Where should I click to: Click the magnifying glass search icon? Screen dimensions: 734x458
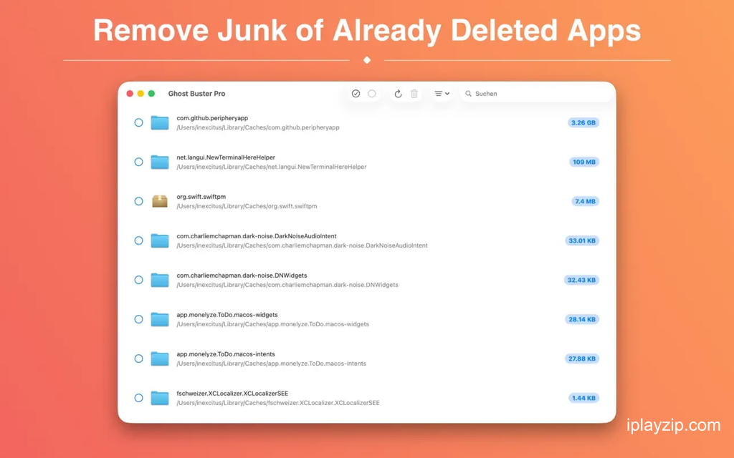coord(468,94)
